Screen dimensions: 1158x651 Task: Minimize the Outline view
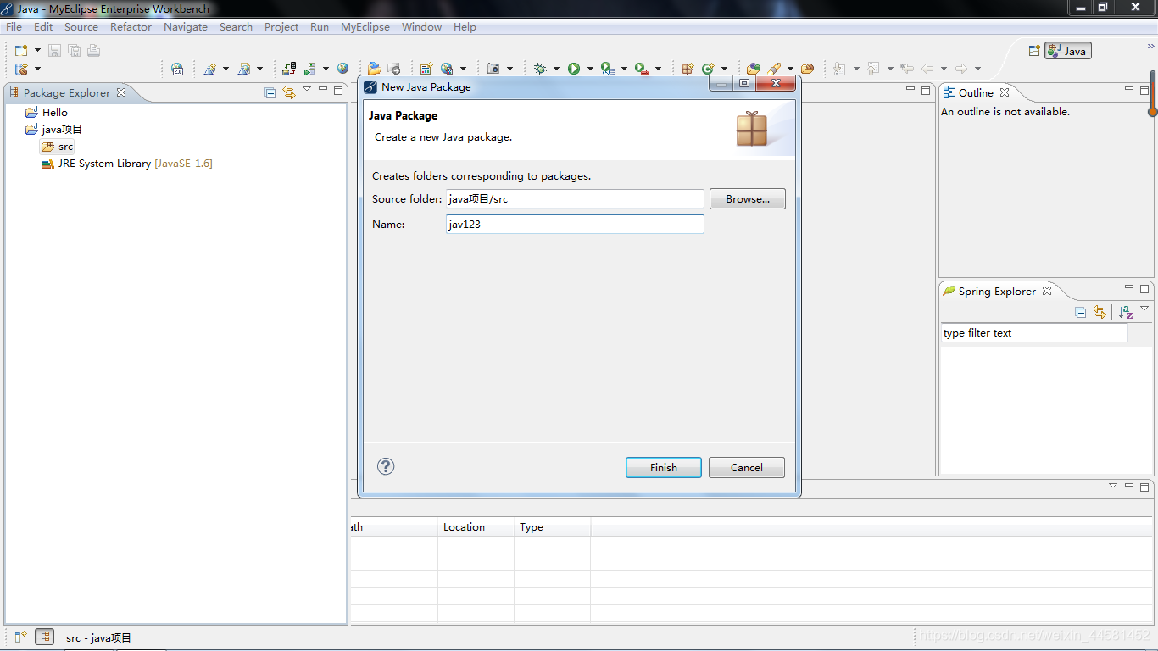point(1129,89)
